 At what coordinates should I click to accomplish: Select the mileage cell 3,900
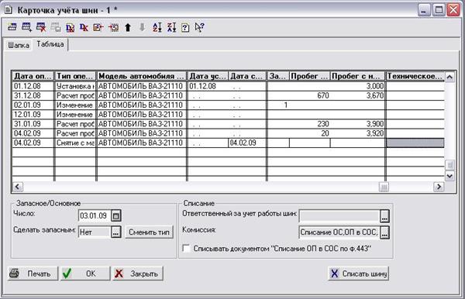coord(357,124)
